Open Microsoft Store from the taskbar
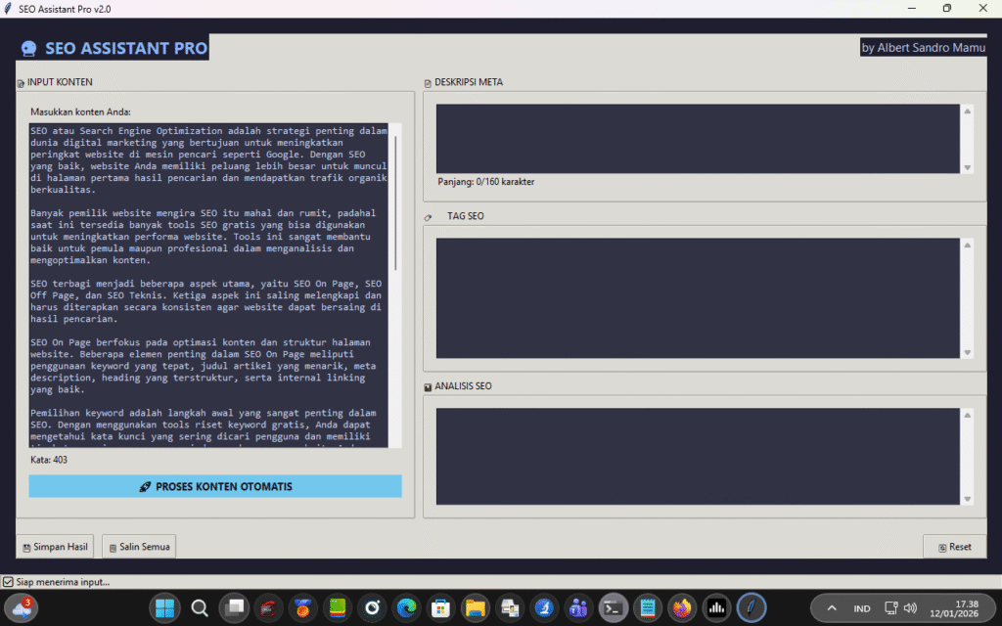 point(440,607)
